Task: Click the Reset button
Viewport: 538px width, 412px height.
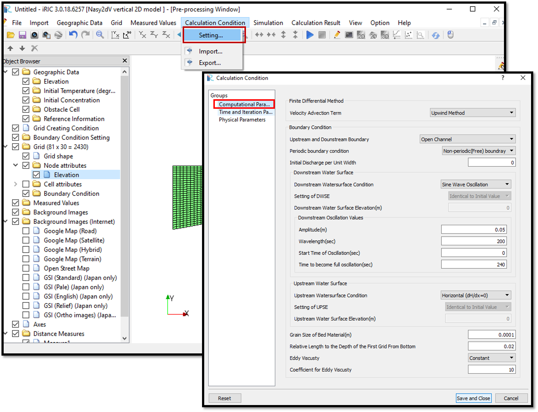Action: (x=225, y=398)
